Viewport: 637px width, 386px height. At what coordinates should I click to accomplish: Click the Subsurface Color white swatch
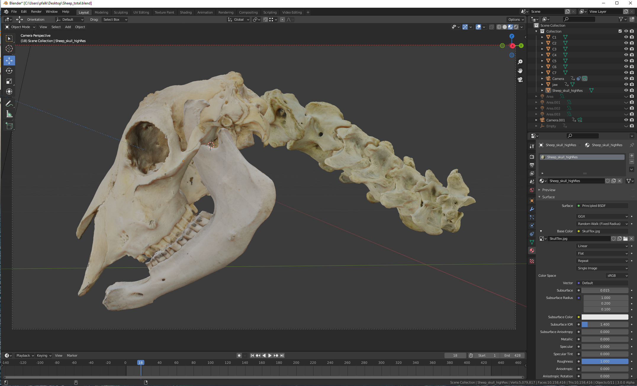tap(605, 317)
